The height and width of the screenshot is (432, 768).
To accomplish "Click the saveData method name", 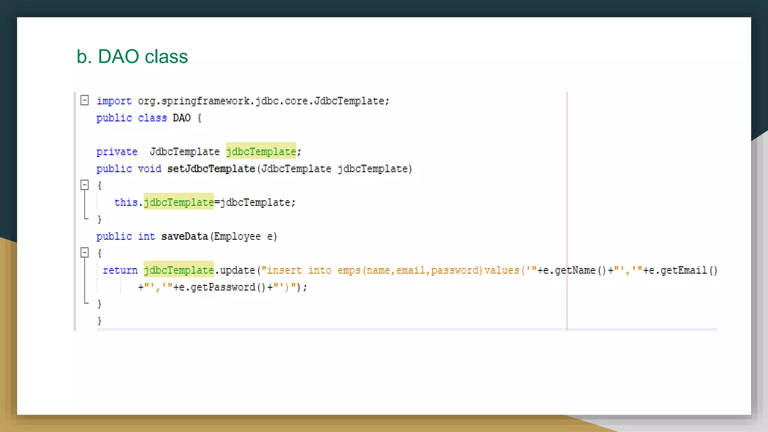I will (184, 237).
